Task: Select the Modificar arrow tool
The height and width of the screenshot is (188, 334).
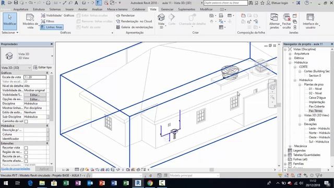Action: [10, 21]
